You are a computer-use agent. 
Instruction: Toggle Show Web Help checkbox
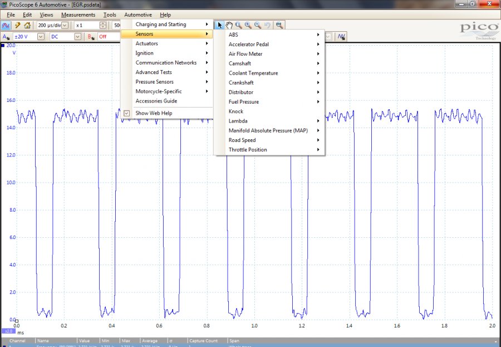click(126, 113)
